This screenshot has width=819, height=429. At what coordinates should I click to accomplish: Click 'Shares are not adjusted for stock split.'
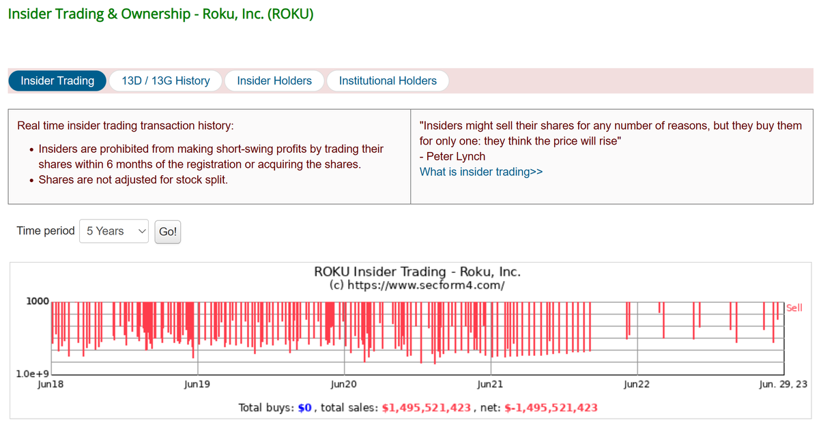point(133,180)
